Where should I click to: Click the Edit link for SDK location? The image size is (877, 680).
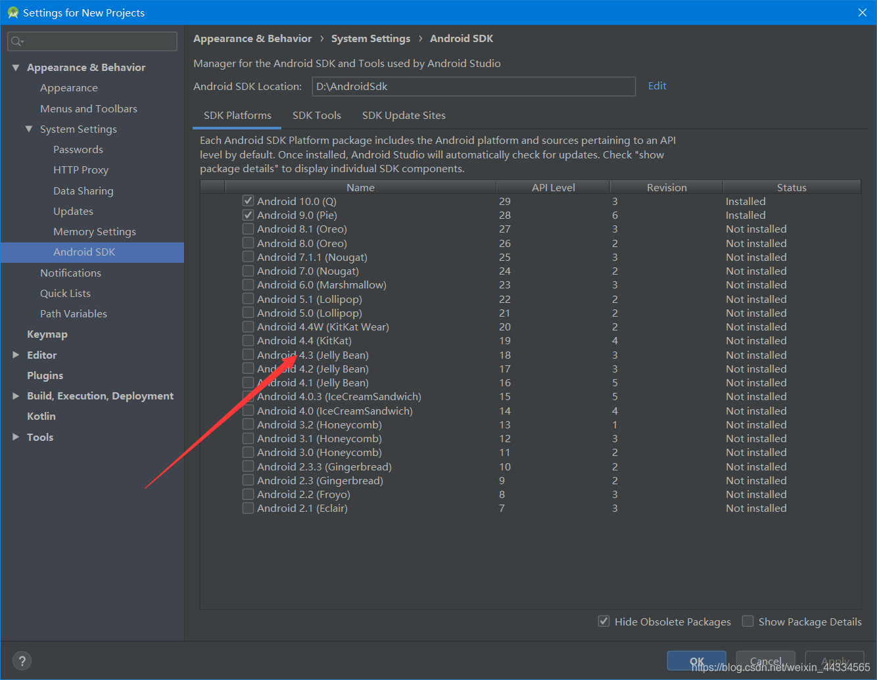coord(657,86)
